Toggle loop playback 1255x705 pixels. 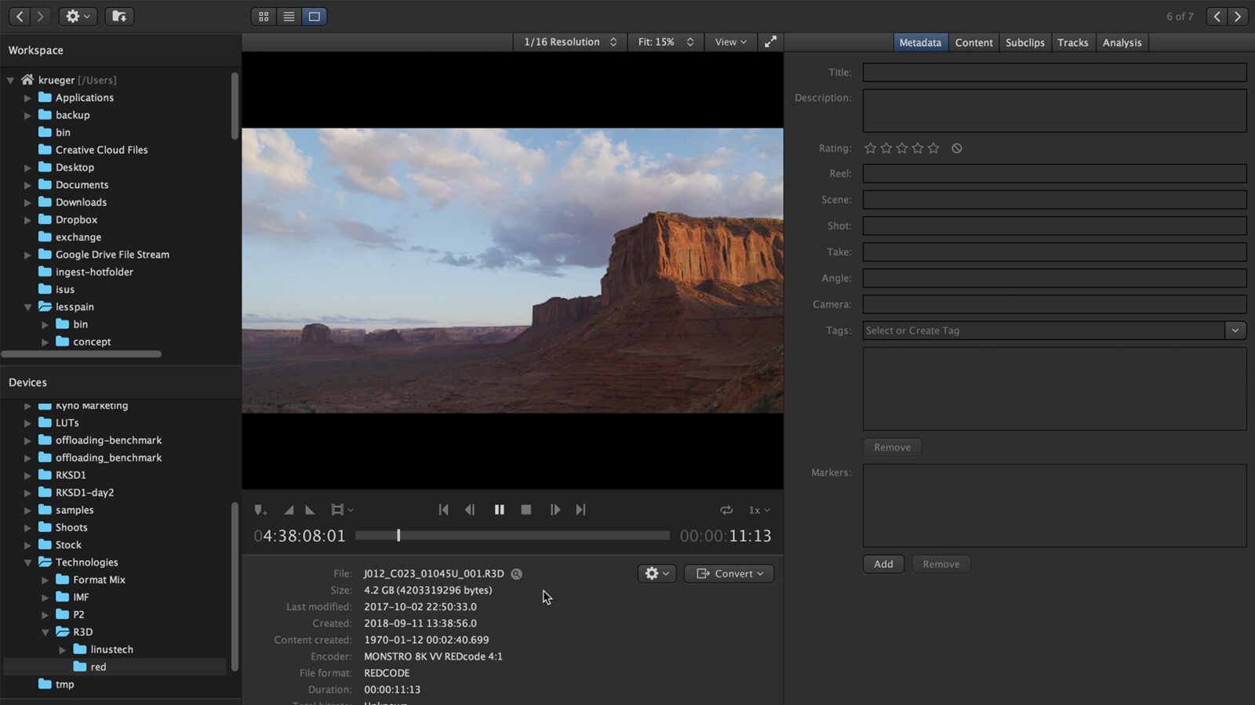(726, 510)
